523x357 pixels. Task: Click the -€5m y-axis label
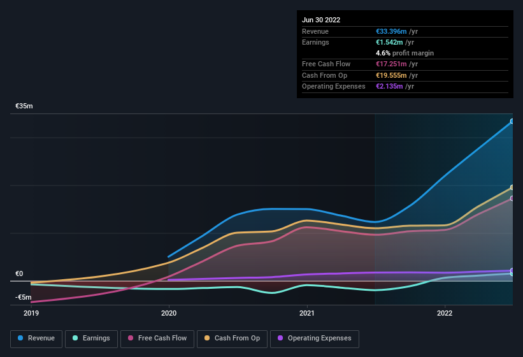click(24, 297)
